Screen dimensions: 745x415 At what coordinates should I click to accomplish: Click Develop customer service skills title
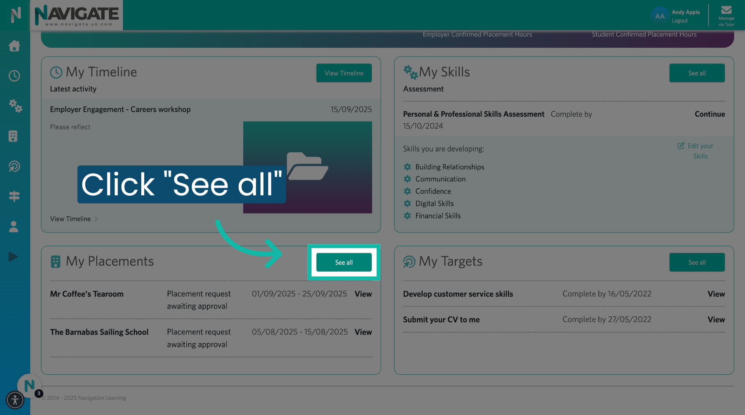(458, 294)
